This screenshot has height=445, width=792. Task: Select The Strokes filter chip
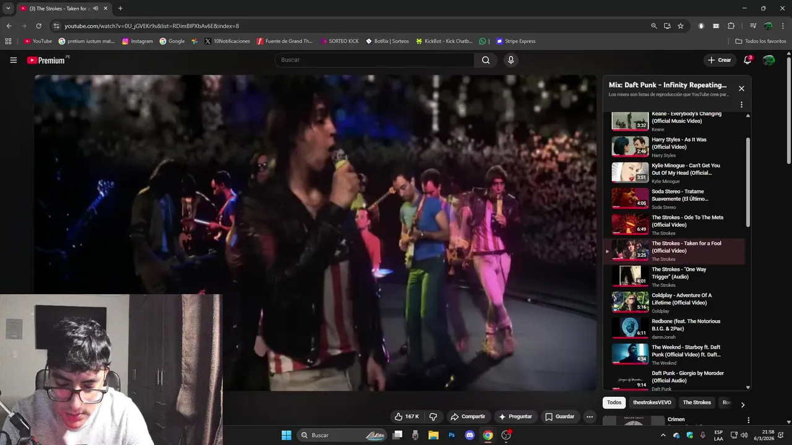pos(697,402)
